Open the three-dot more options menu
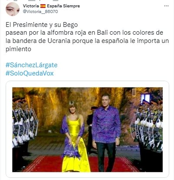The height and width of the screenshot is (180, 174). [166, 6]
